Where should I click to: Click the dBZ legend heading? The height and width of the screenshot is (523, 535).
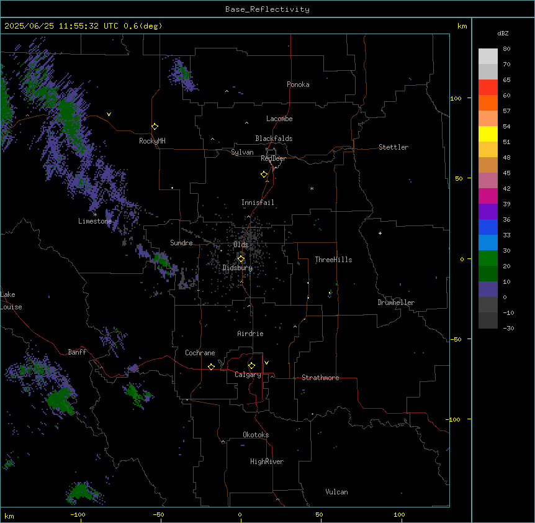[503, 33]
